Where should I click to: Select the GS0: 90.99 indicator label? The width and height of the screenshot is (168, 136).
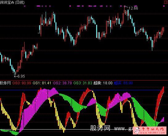tap(22, 83)
